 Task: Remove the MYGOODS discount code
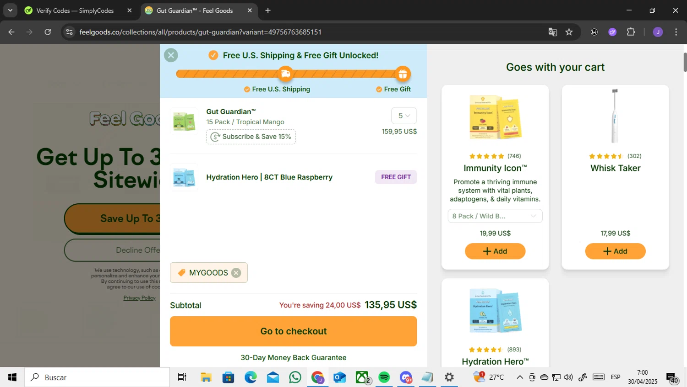tap(236, 273)
